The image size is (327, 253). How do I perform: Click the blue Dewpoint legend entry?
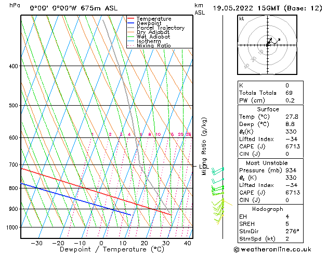[131, 23]
